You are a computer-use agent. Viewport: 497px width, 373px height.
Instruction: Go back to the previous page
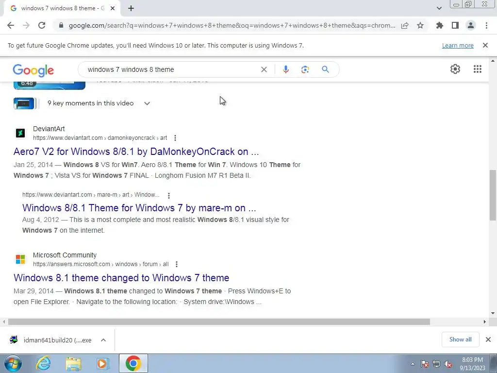coord(11,25)
